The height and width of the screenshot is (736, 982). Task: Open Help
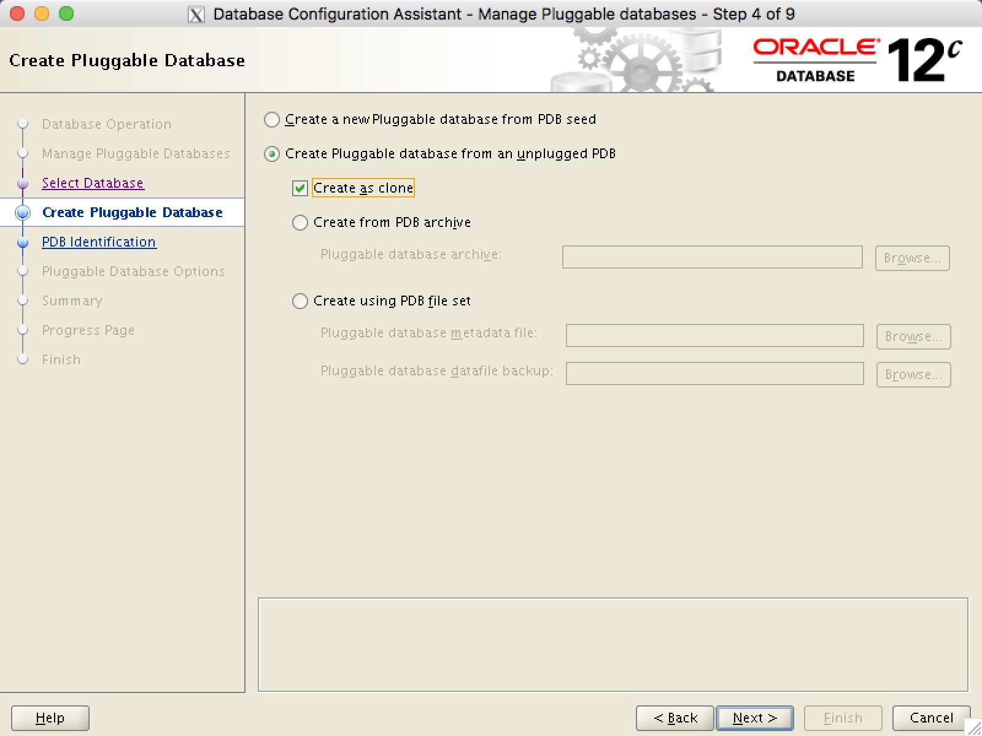tap(50, 718)
